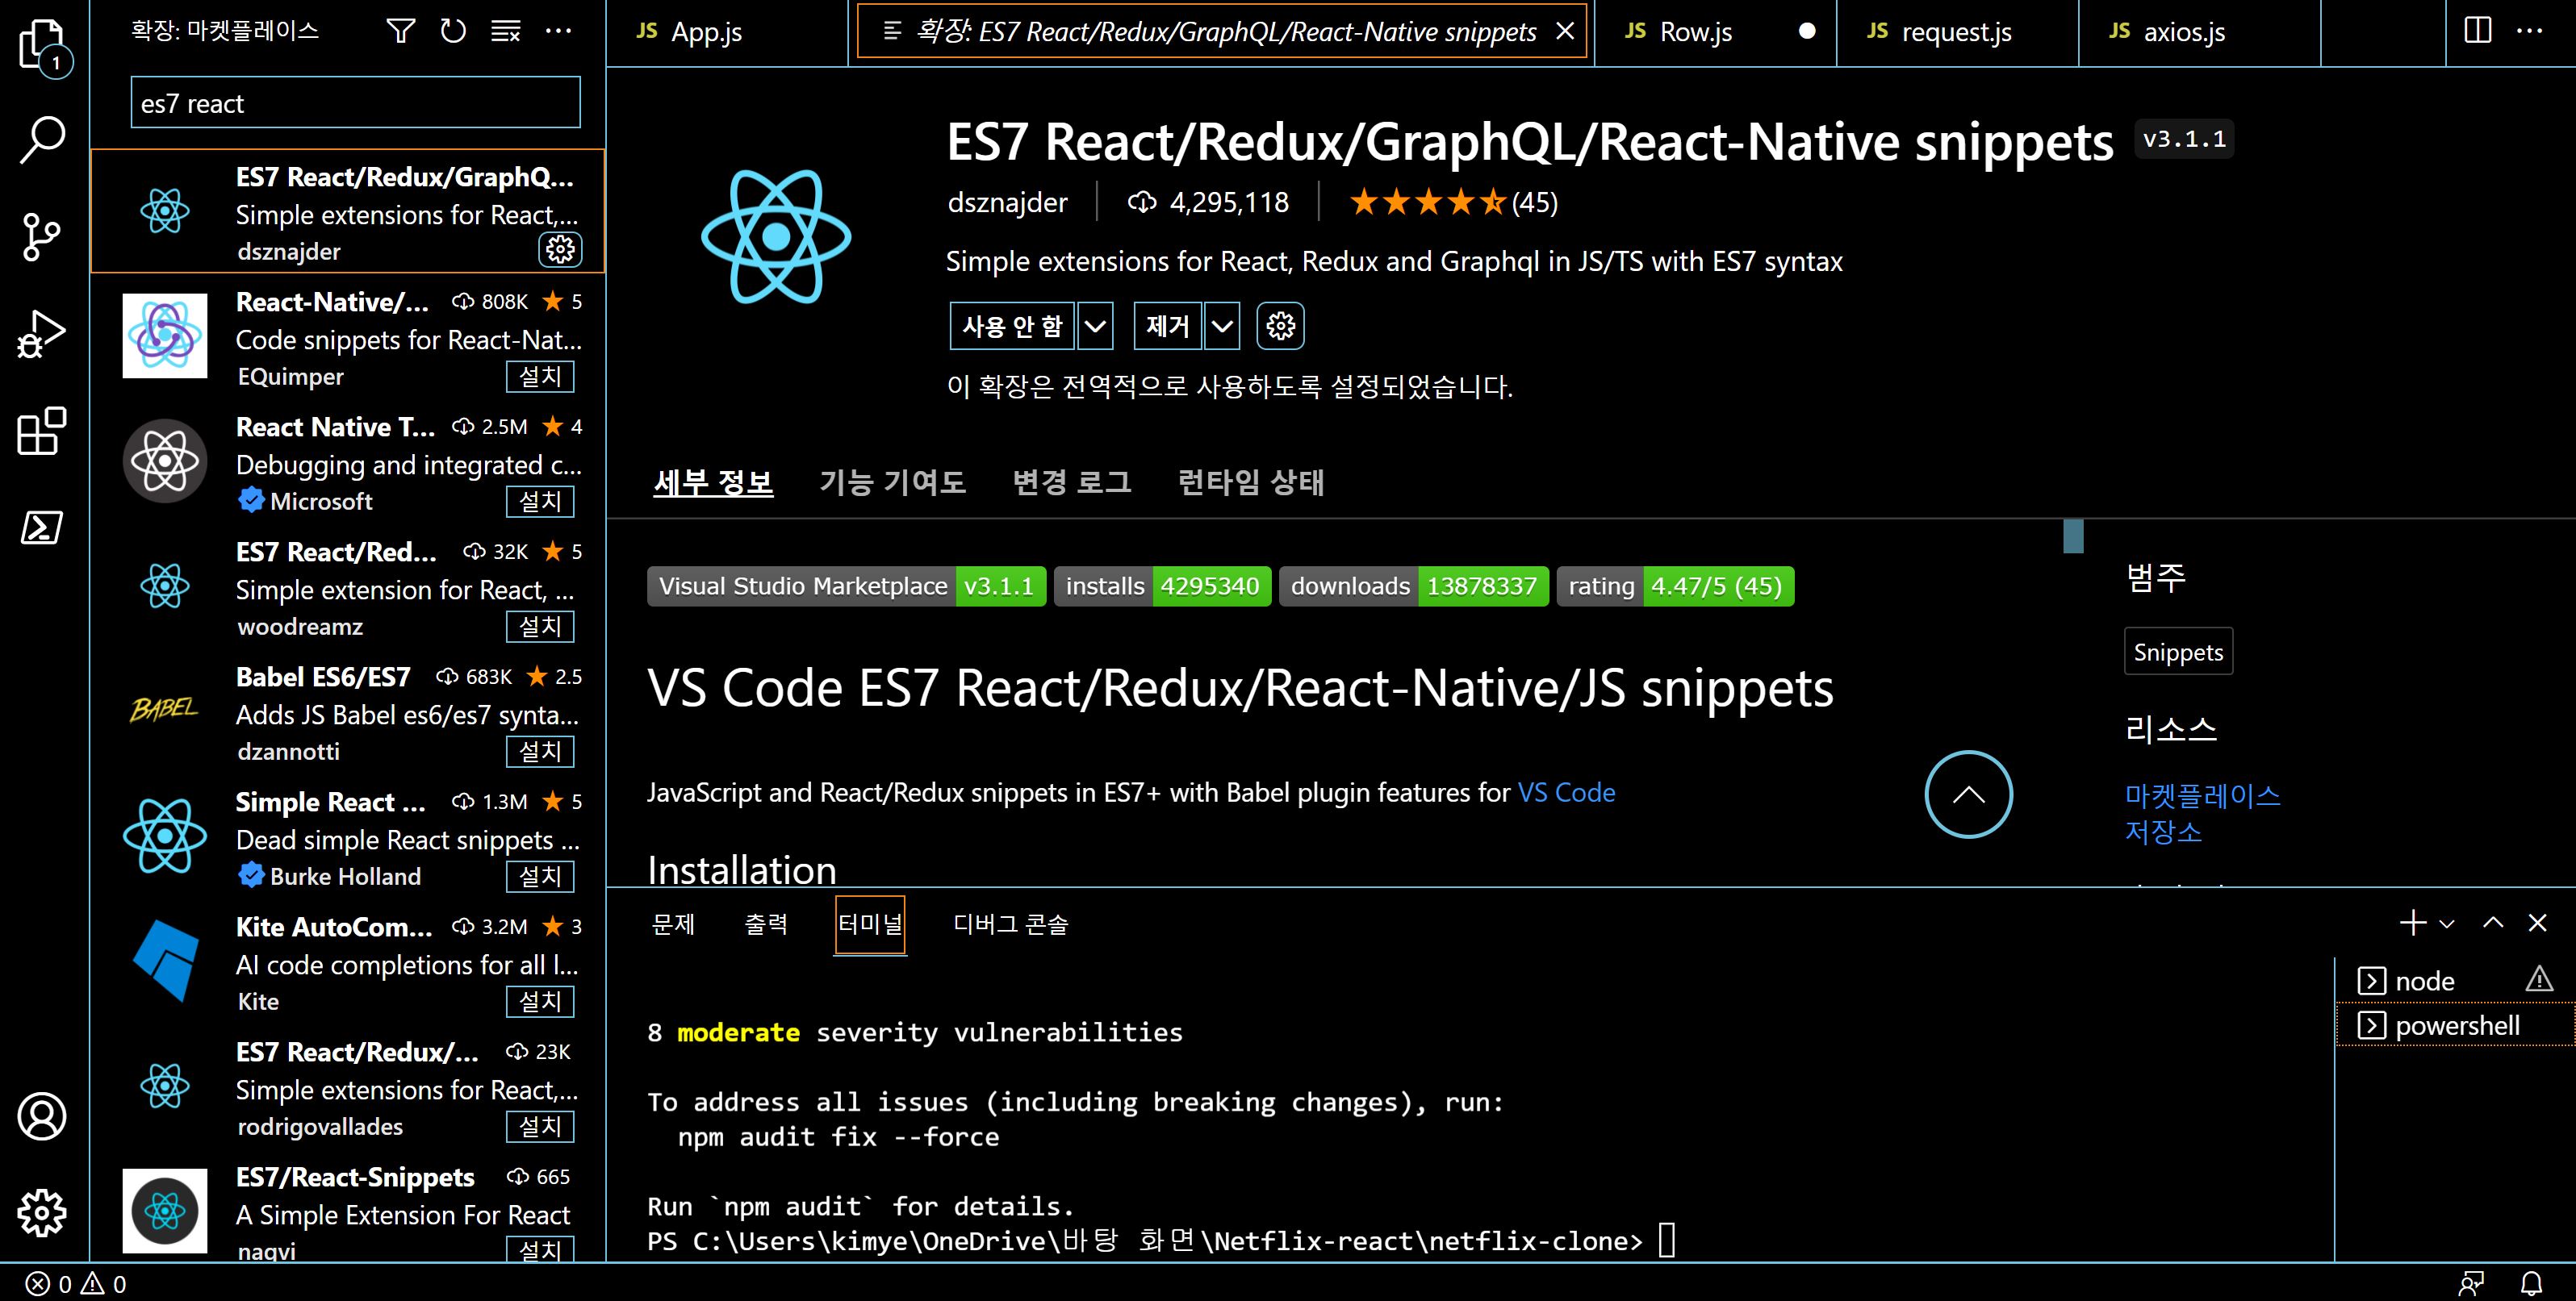
Task: Close the ES7 extension editor tab
Action: click(1565, 31)
